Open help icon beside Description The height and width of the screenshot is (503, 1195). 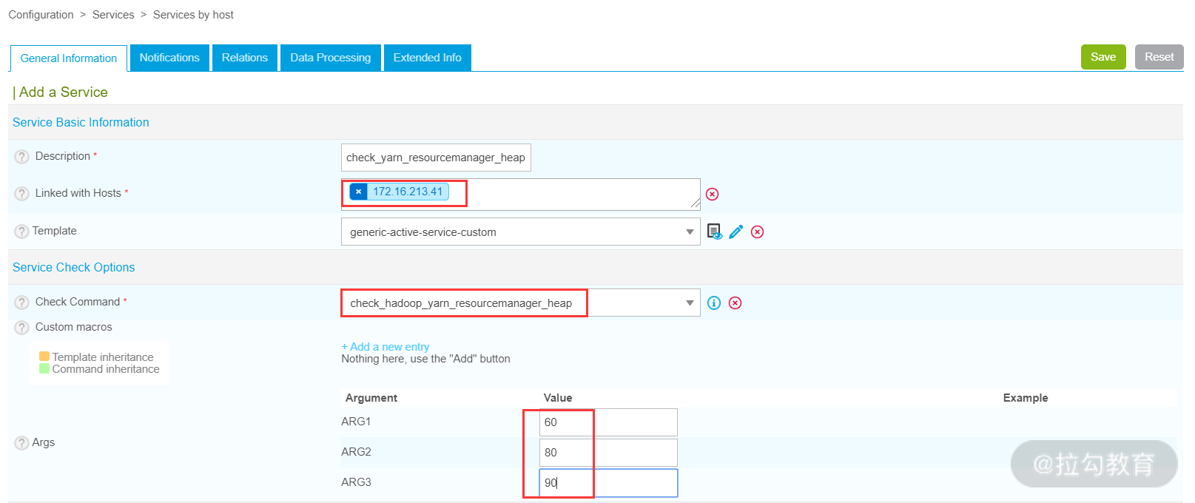pos(22,157)
